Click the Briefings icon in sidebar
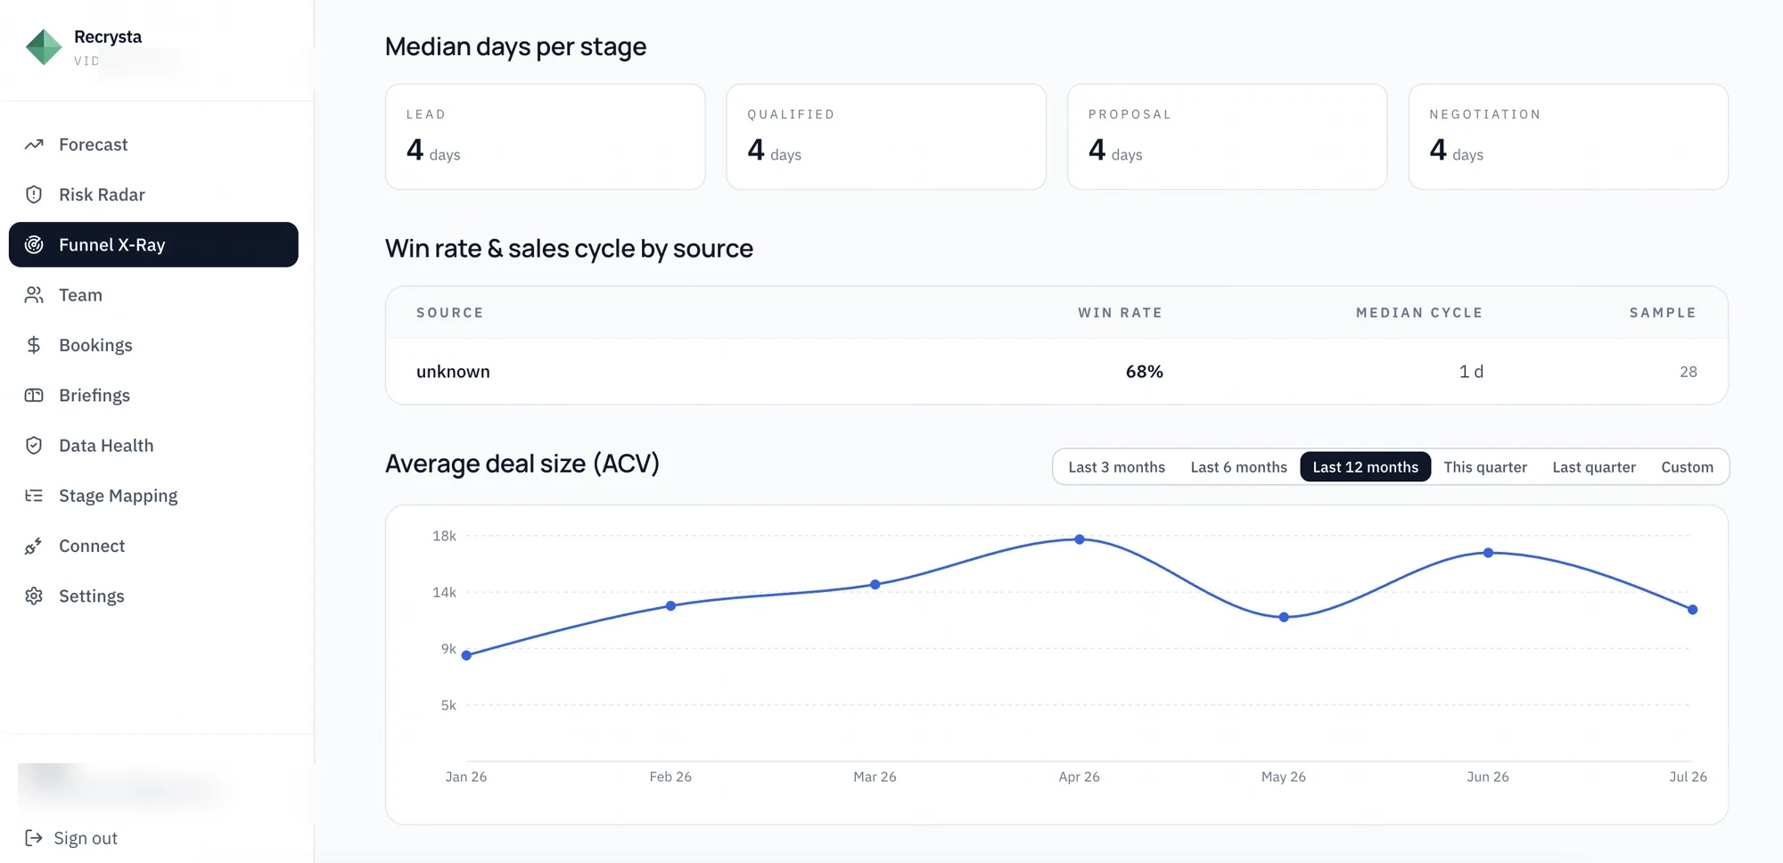Image resolution: width=1783 pixels, height=863 pixels. 34,395
